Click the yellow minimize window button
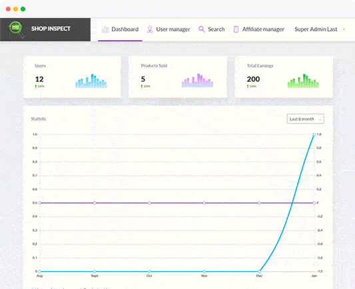355x289 pixels. [x=15, y=9]
